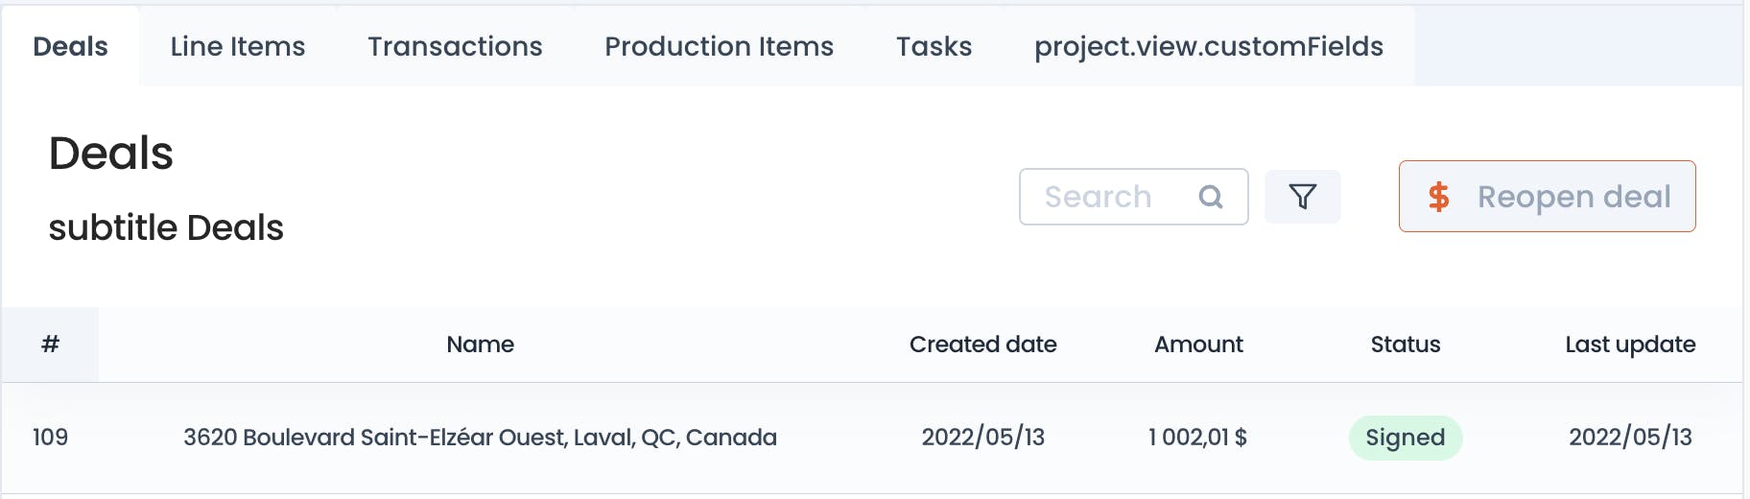
Task: Focus the Search input field
Action: click(x=1133, y=197)
